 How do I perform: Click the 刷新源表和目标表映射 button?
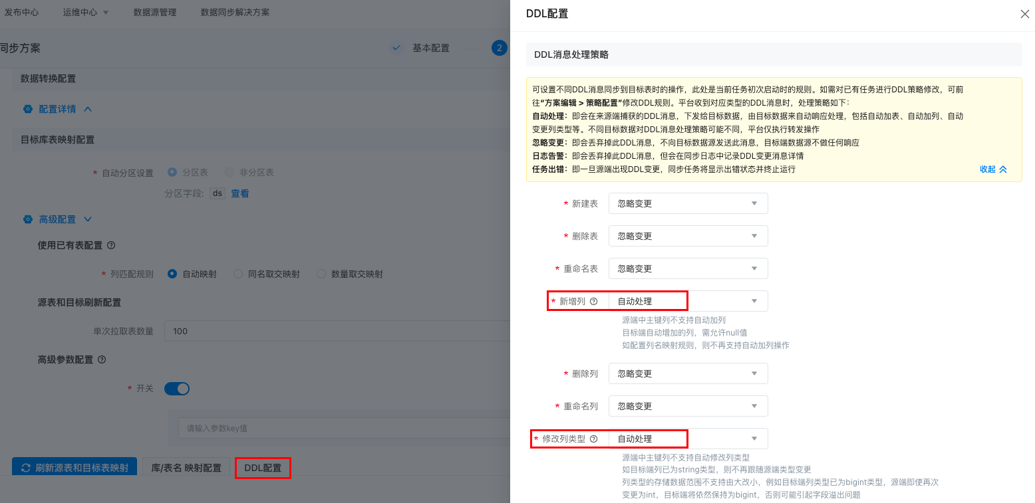(x=74, y=468)
